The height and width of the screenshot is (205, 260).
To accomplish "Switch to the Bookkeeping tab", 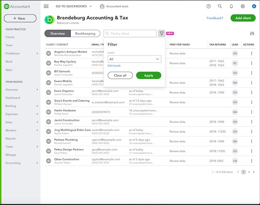I will (85, 33).
